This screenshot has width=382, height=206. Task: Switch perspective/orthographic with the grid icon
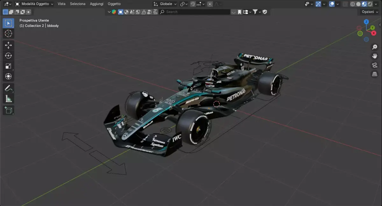tap(375, 74)
